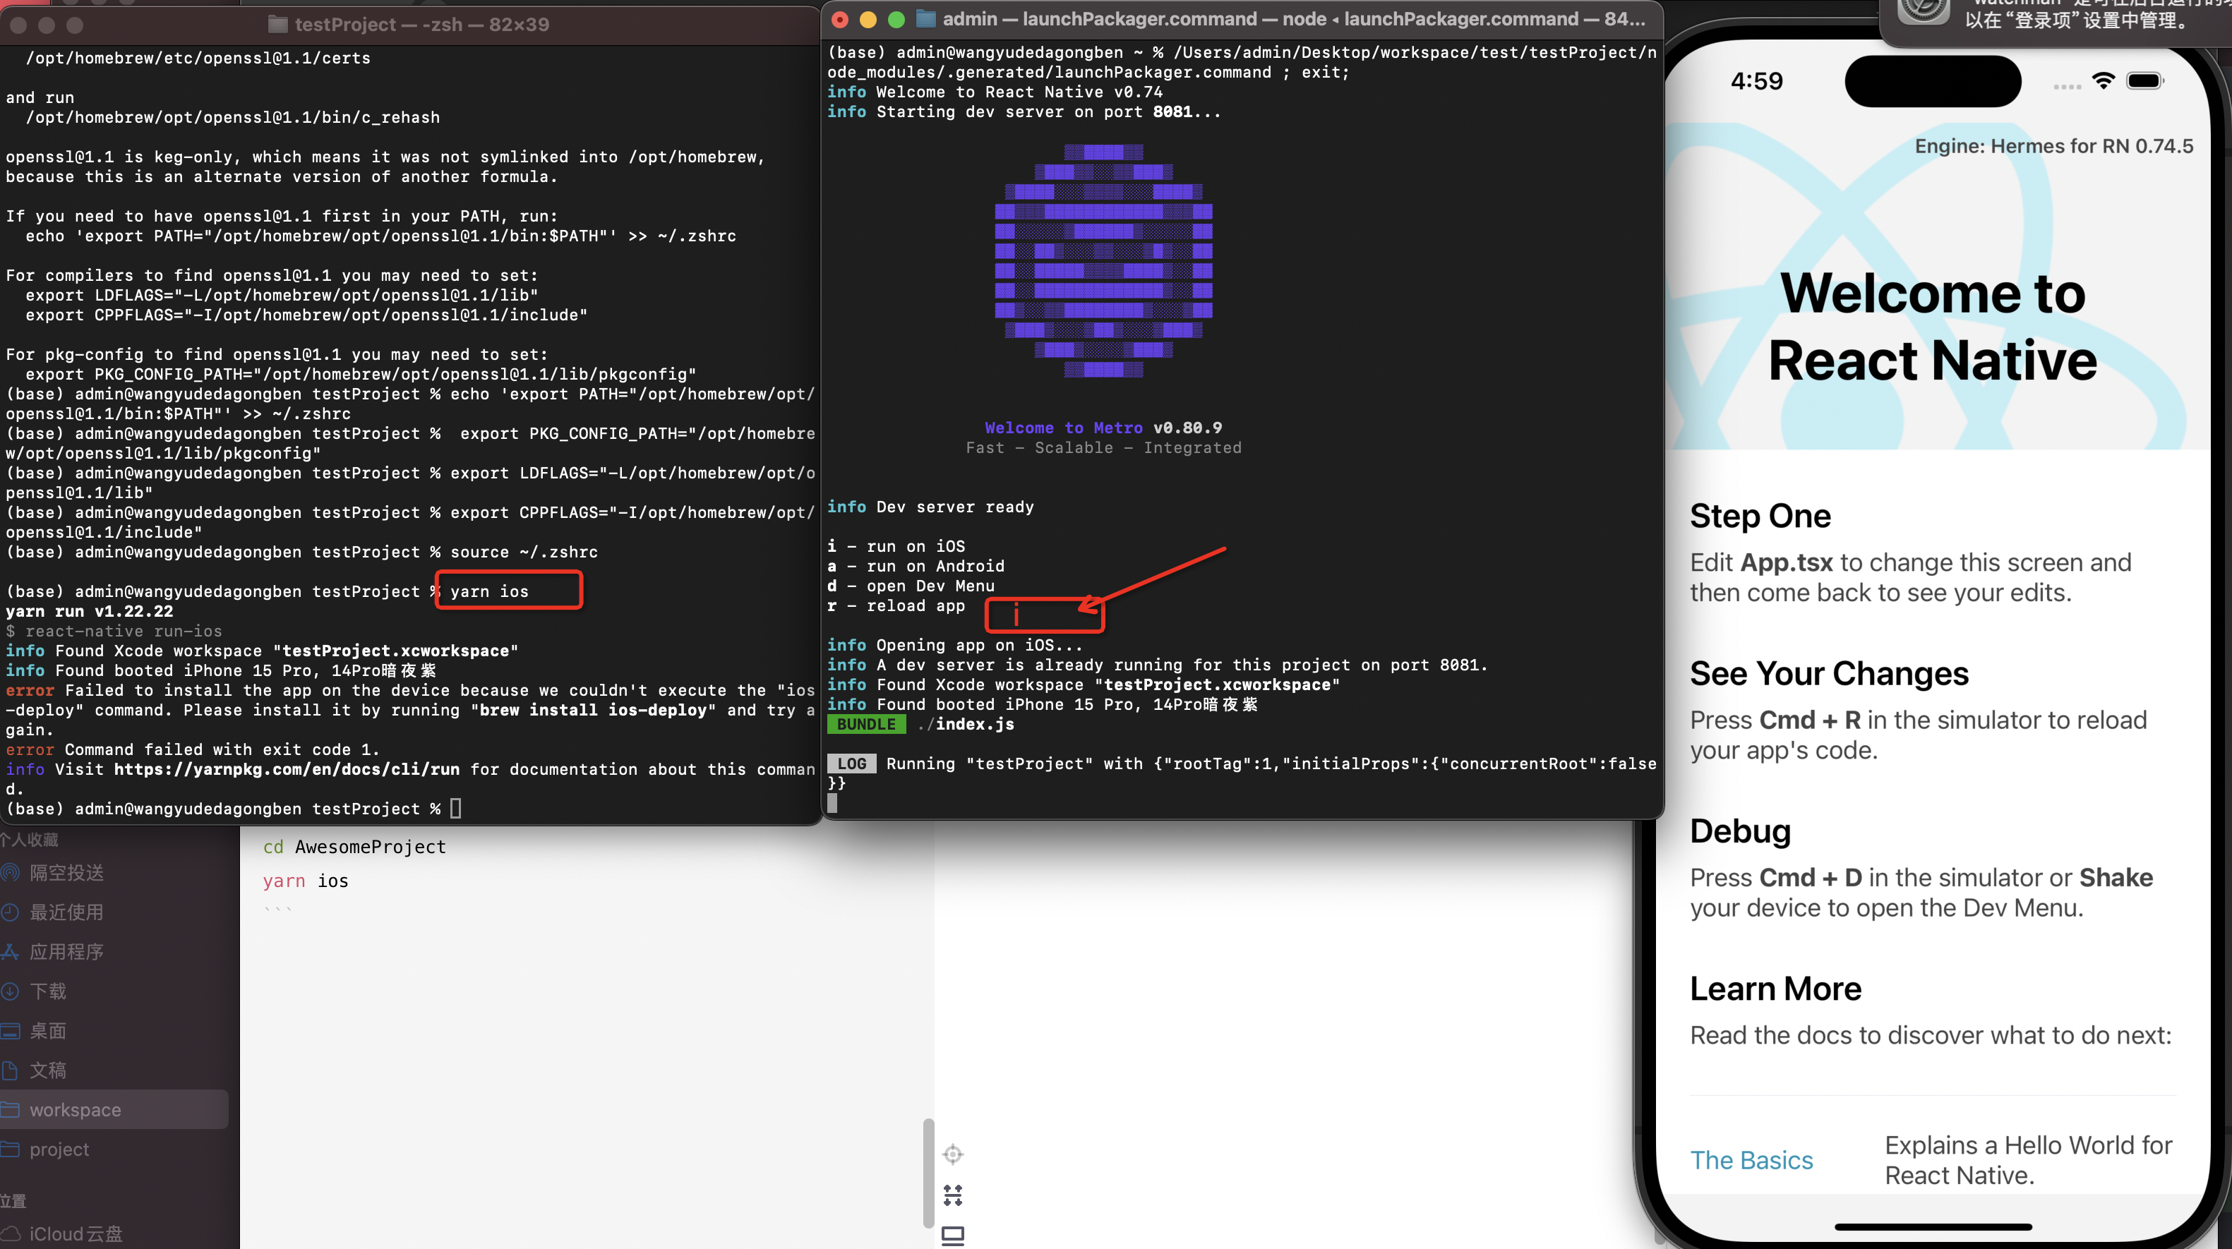
Task: Click the LOG badge in Metro terminal
Action: (x=852, y=763)
